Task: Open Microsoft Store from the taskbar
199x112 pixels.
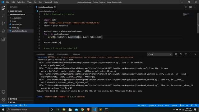Action: click(70, 110)
